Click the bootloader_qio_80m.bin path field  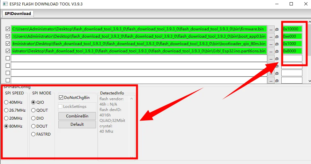(139, 44)
